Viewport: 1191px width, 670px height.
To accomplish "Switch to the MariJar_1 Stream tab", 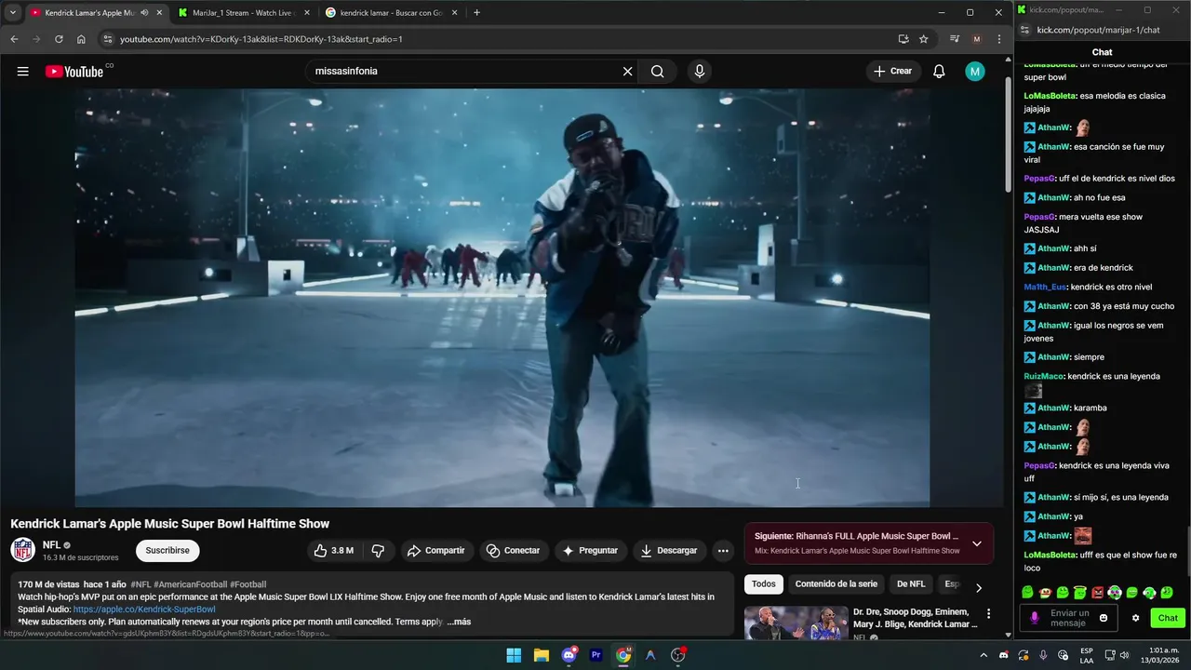I will pos(245,13).
